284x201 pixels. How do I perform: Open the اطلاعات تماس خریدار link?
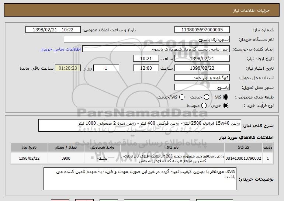[61, 49]
